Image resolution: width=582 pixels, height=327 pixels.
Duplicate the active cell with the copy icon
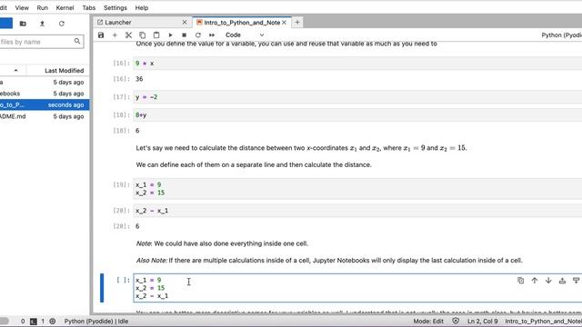coord(520,281)
